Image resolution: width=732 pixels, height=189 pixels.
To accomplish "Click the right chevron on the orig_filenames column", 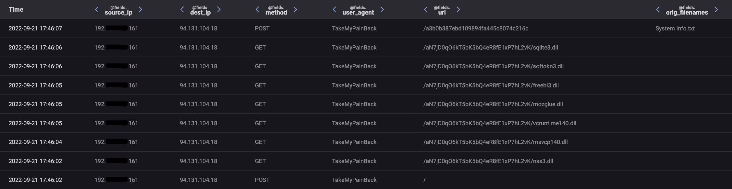I will (716, 10).
